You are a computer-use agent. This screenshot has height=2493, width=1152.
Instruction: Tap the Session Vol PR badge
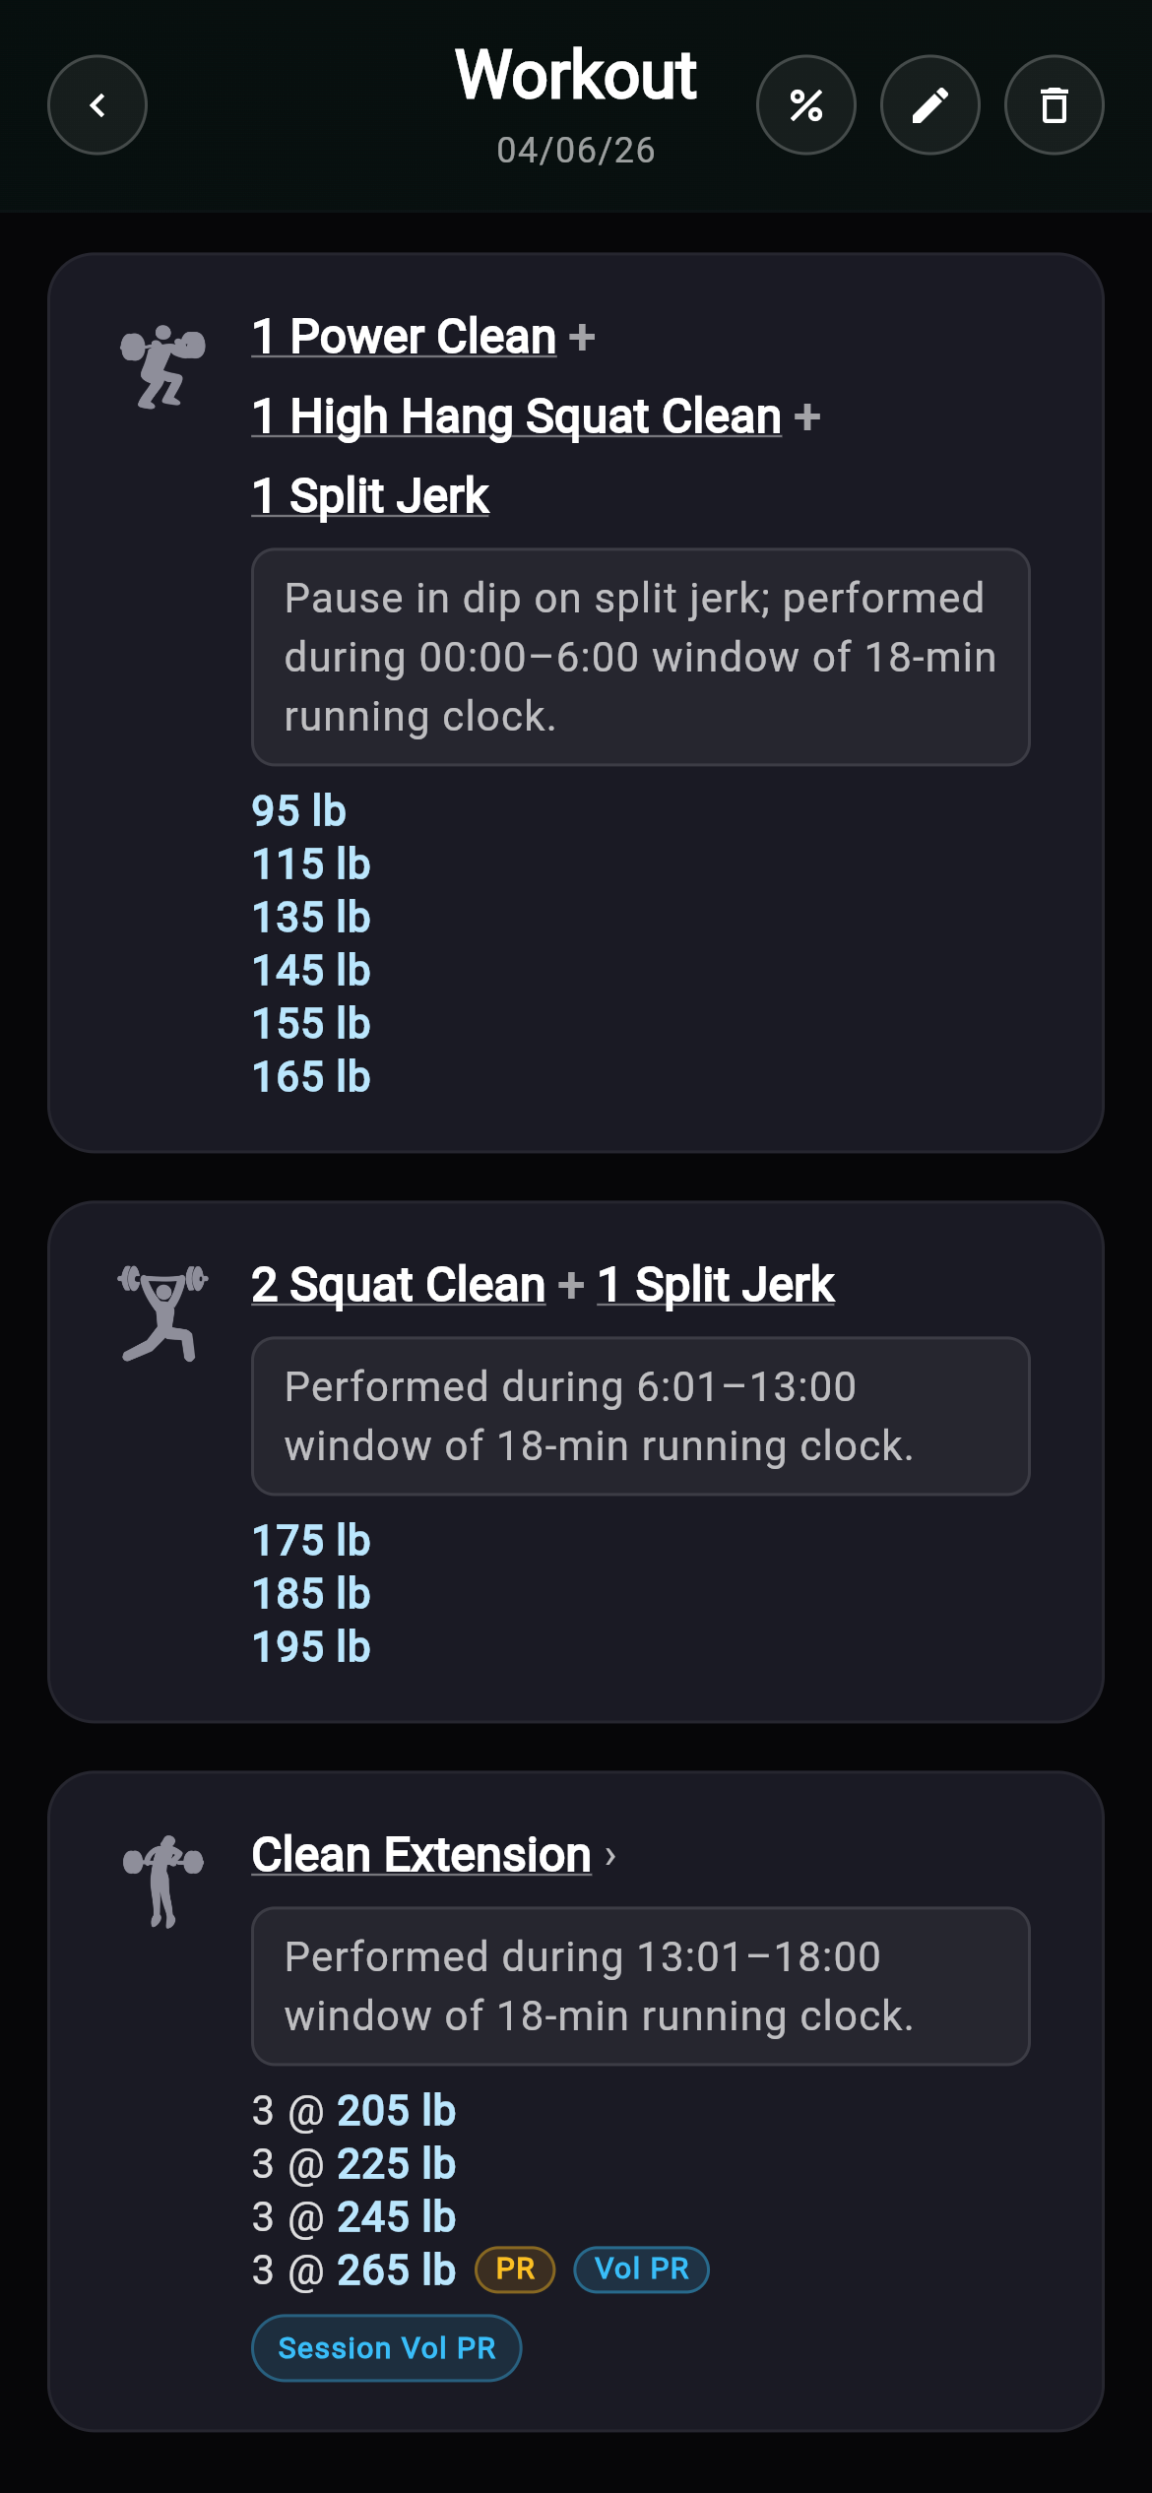coord(386,2348)
